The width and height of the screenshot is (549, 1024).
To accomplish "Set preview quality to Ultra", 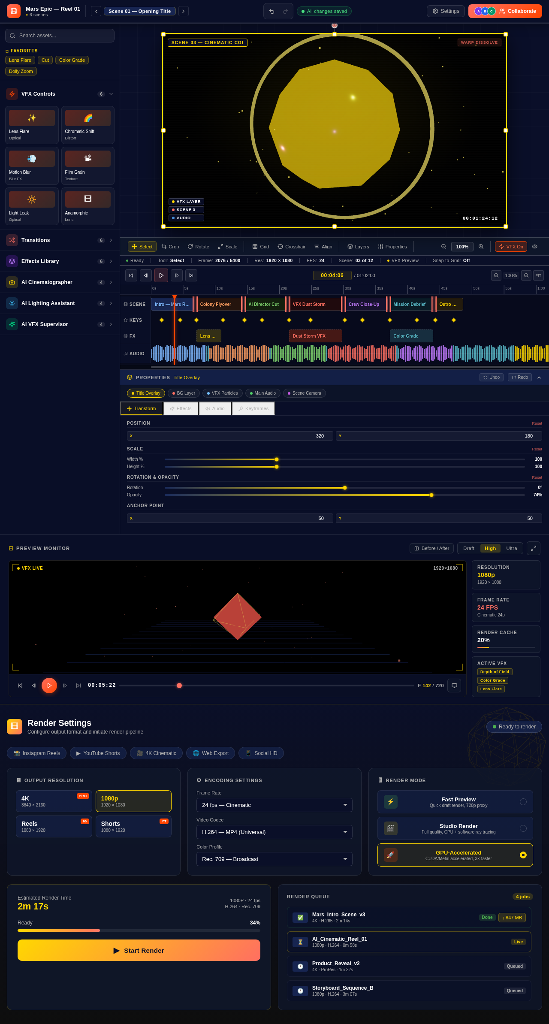I will pos(512,548).
